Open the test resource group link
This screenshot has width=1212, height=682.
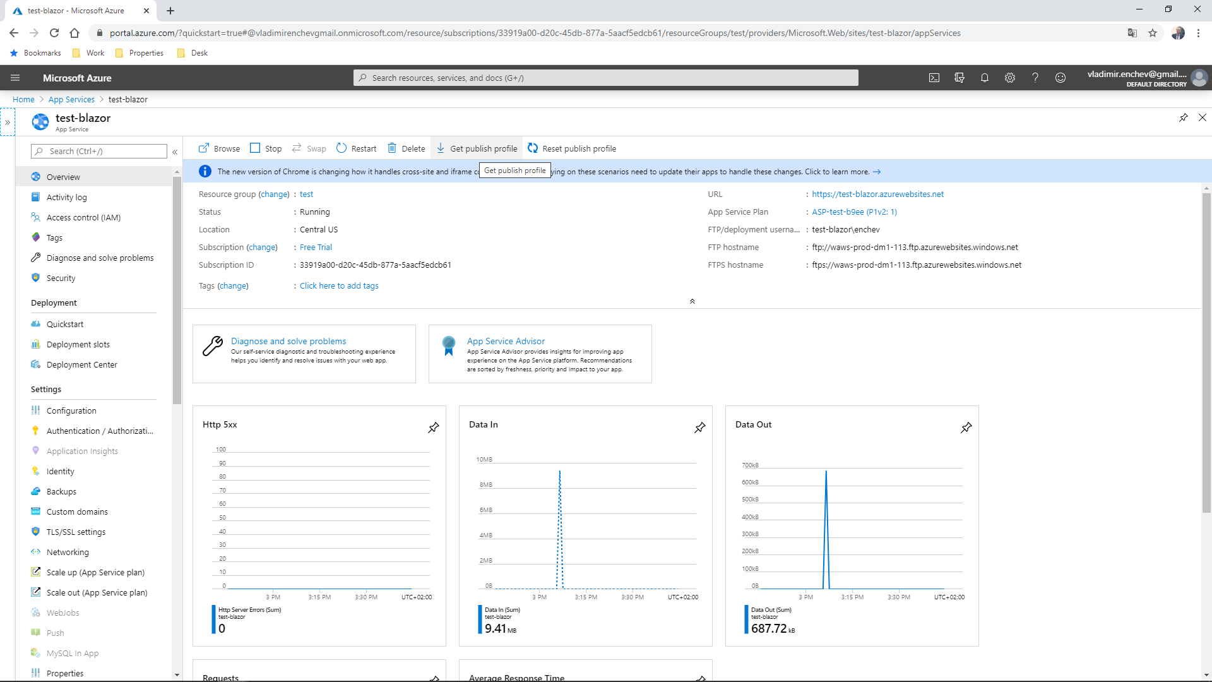pos(306,194)
